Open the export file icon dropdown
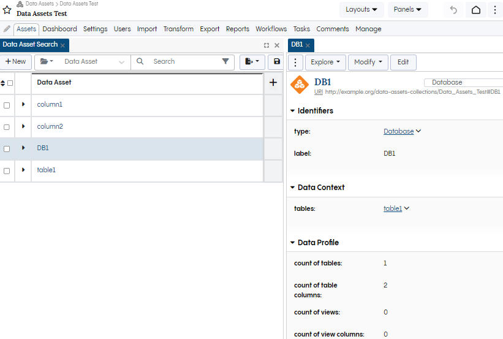 point(252,62)
